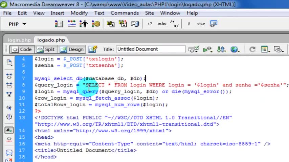The height and width of the screenshot is (162, 289).
Task: Switch to Code view
Action: [22, 49]
